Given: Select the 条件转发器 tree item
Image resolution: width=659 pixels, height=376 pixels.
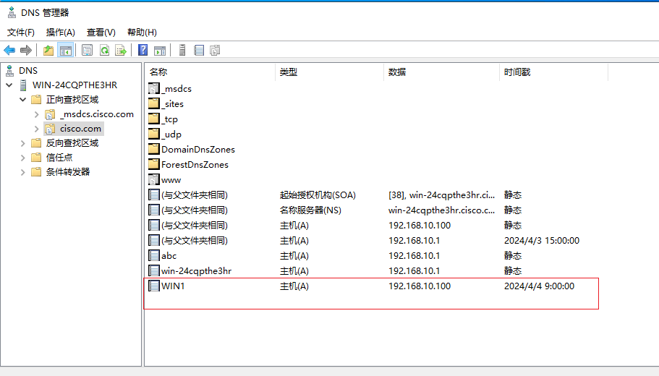Looking at the screenshot, I should click(68, 172).
